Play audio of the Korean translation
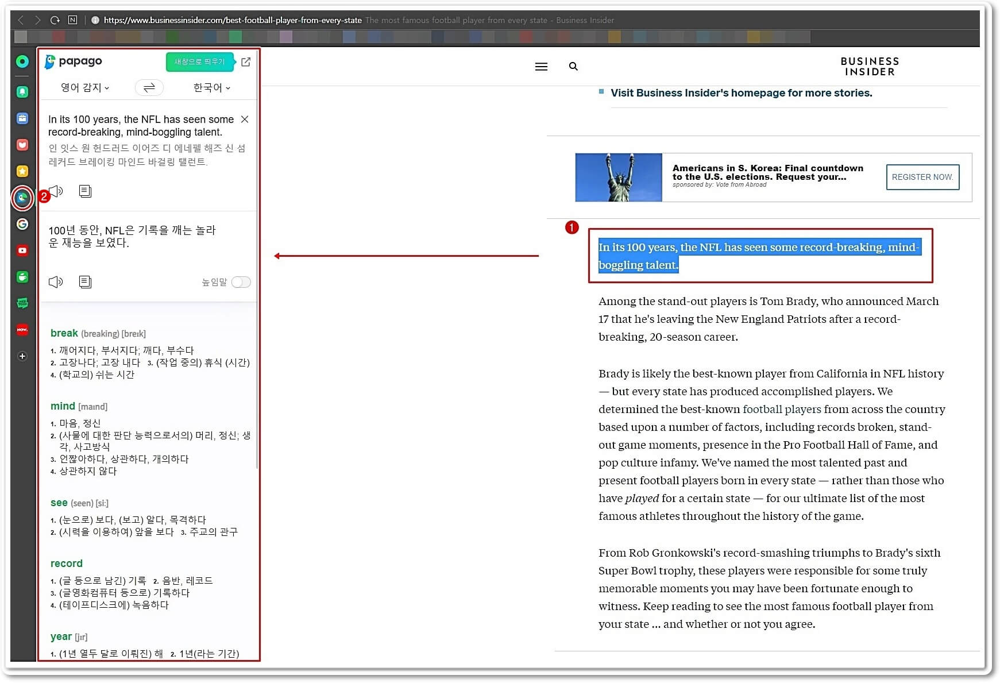Screen dimensions: 1000x683 click(x=56, y=281)
